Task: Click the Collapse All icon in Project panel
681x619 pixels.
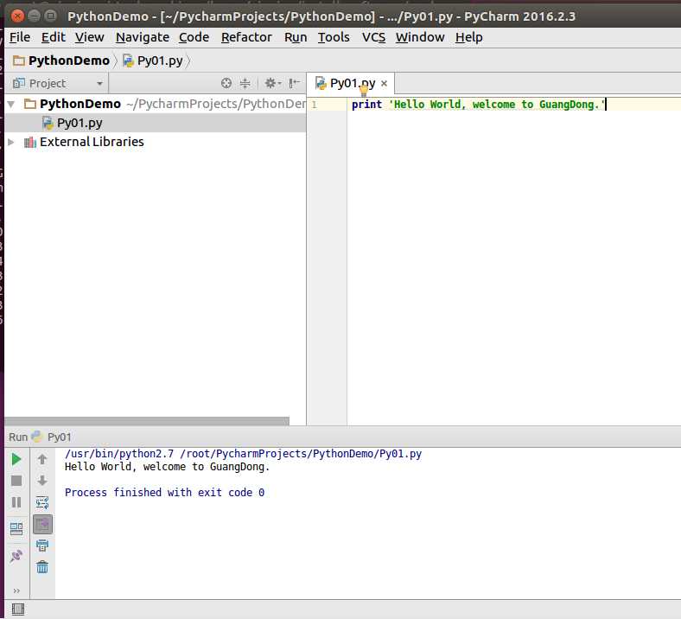Action: click(245, 84)
